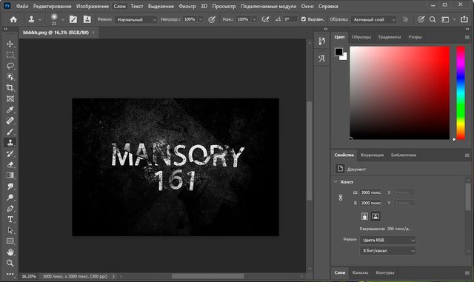Viewport: 474px width, 282px height.
Task: Open the flow 100% dropdown arrow
Action: (x=254, y=19)
